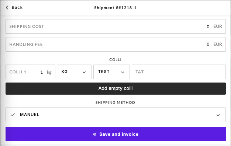
Task: Open the TEST package type dropdown
Action: (x=111, y=72)
